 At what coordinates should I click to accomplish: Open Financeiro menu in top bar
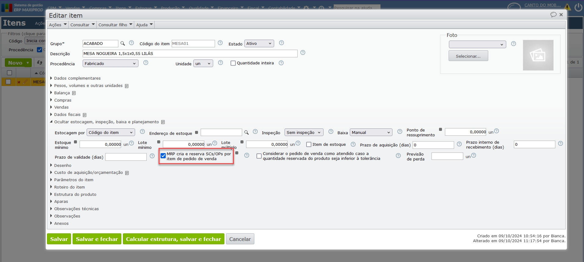click(230, 8)
